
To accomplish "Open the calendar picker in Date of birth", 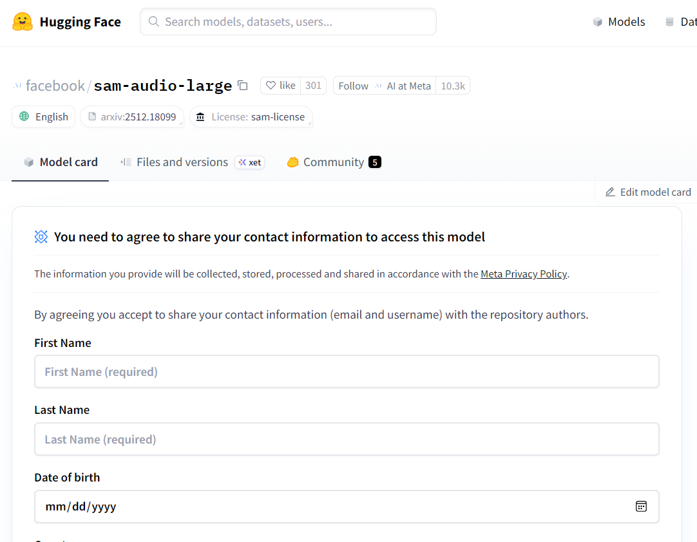I will tap(641, 507).
